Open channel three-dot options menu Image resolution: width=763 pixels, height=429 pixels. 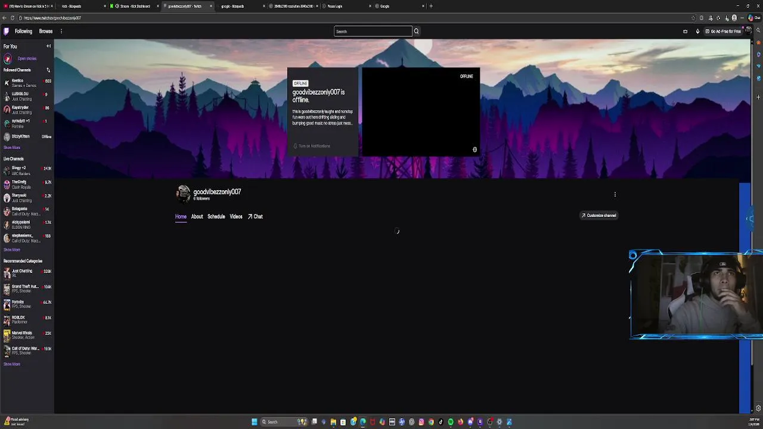tap(615, 194)
